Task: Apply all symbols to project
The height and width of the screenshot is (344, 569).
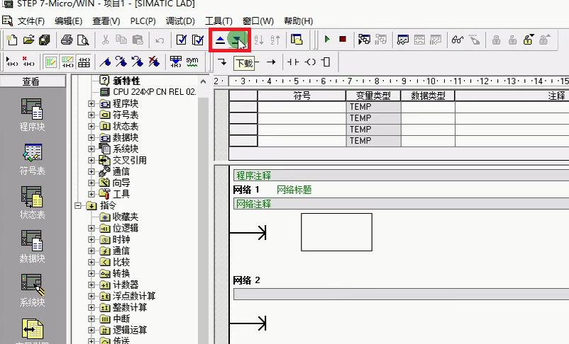Action: pyautogui.click(x=176, y=62)
